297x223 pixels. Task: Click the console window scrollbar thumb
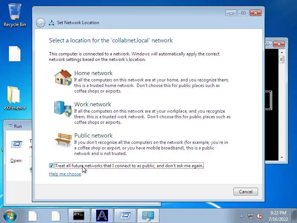pos(282,59)
